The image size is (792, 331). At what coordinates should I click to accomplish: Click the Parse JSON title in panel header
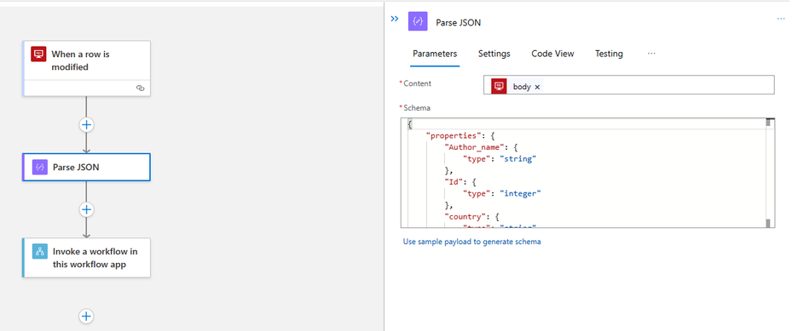coord(458,23)
